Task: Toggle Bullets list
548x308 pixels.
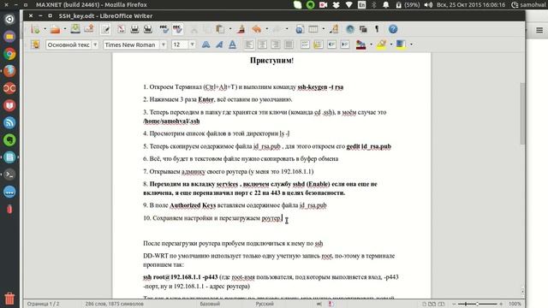Action: pyautogui.click(x=319, y=44)
